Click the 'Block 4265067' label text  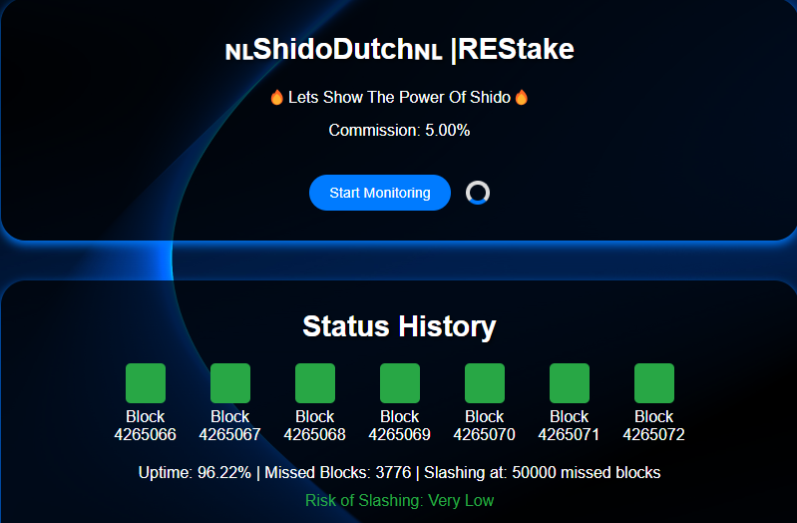coord(230,425)
